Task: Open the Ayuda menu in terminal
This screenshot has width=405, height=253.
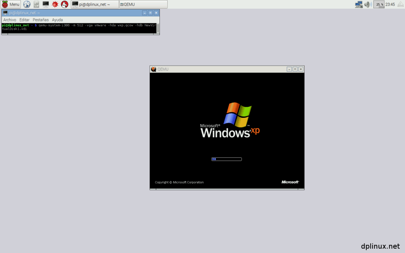Action: [57, 19]
